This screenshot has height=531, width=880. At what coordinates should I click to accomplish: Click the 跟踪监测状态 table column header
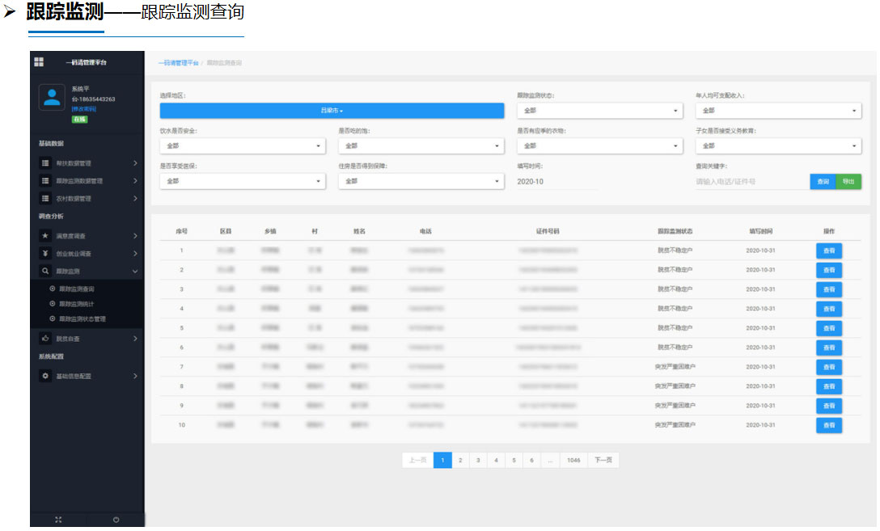pos(675,231)
